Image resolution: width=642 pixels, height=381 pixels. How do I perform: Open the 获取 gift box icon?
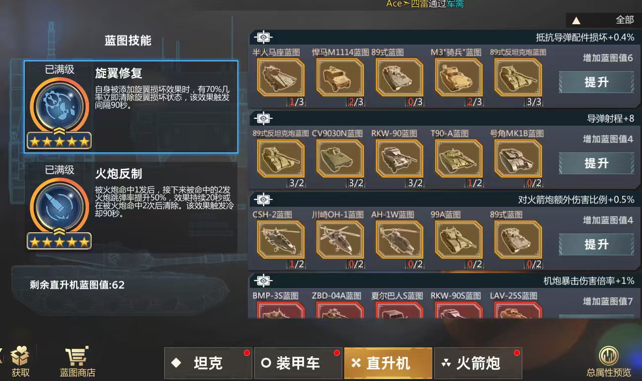point(20,356)
